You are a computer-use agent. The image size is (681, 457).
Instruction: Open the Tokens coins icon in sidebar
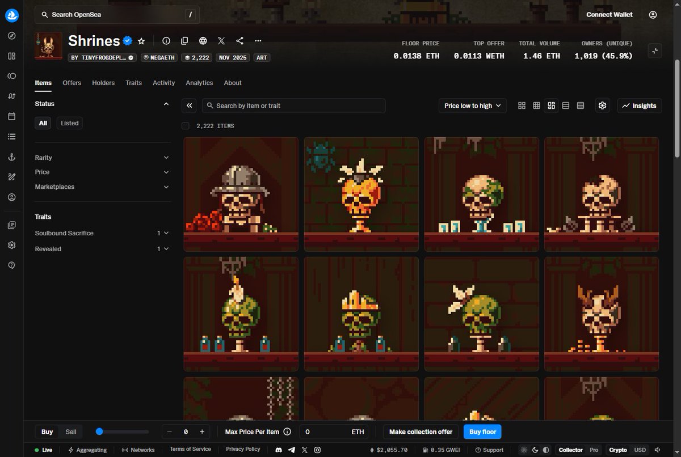pos(12,76)
